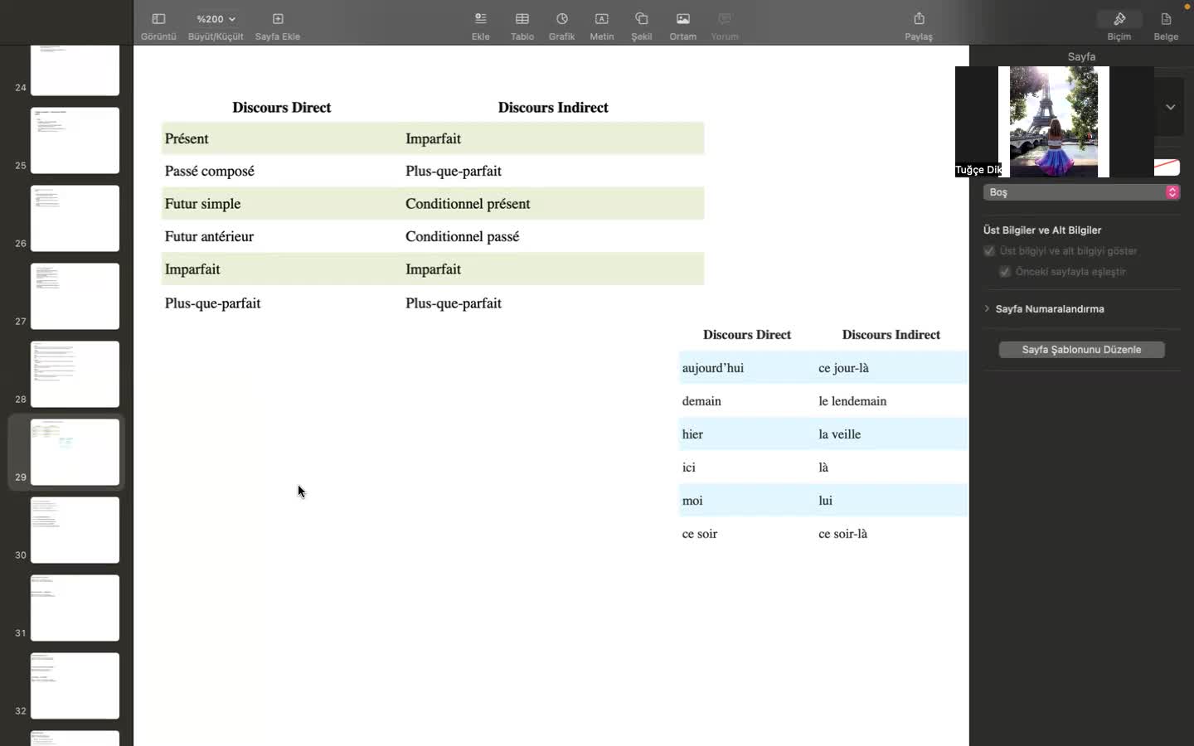Select page 30 thumbnail
Image resolution: width=1194 pixels, height=746 pixels.
[x=75, y=530]
